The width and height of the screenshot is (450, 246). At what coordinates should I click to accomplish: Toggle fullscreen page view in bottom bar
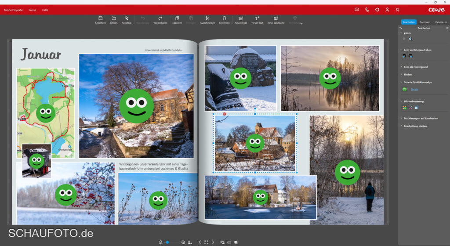(x=206, y=242)
